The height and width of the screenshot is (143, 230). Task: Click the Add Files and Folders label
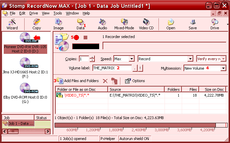pos(81,81)
